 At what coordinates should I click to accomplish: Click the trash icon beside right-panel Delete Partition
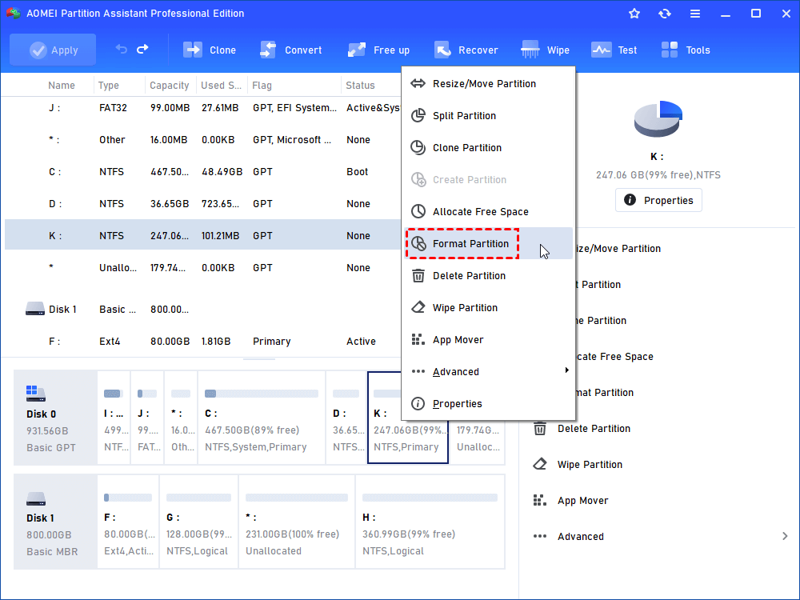[540, 429]
